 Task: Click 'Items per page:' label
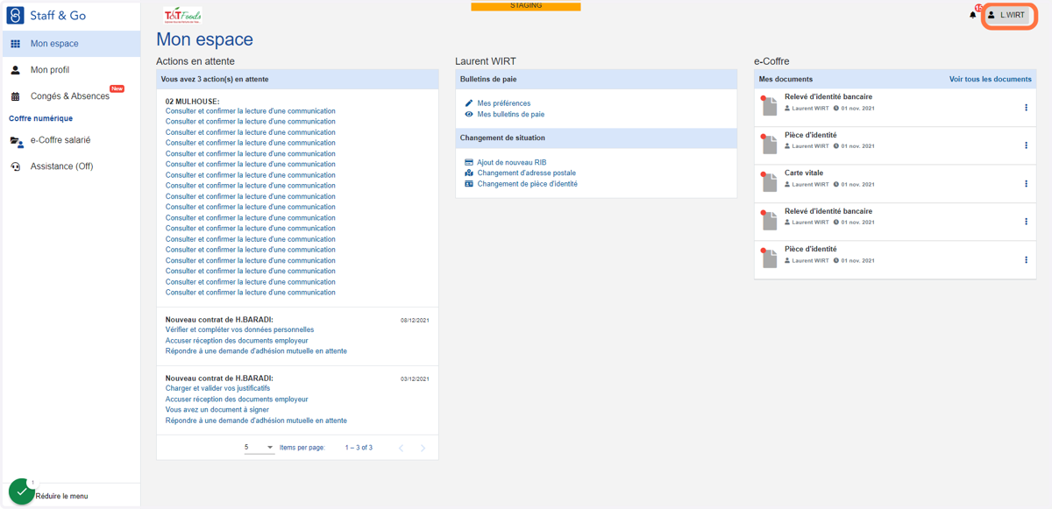point(302,448)
